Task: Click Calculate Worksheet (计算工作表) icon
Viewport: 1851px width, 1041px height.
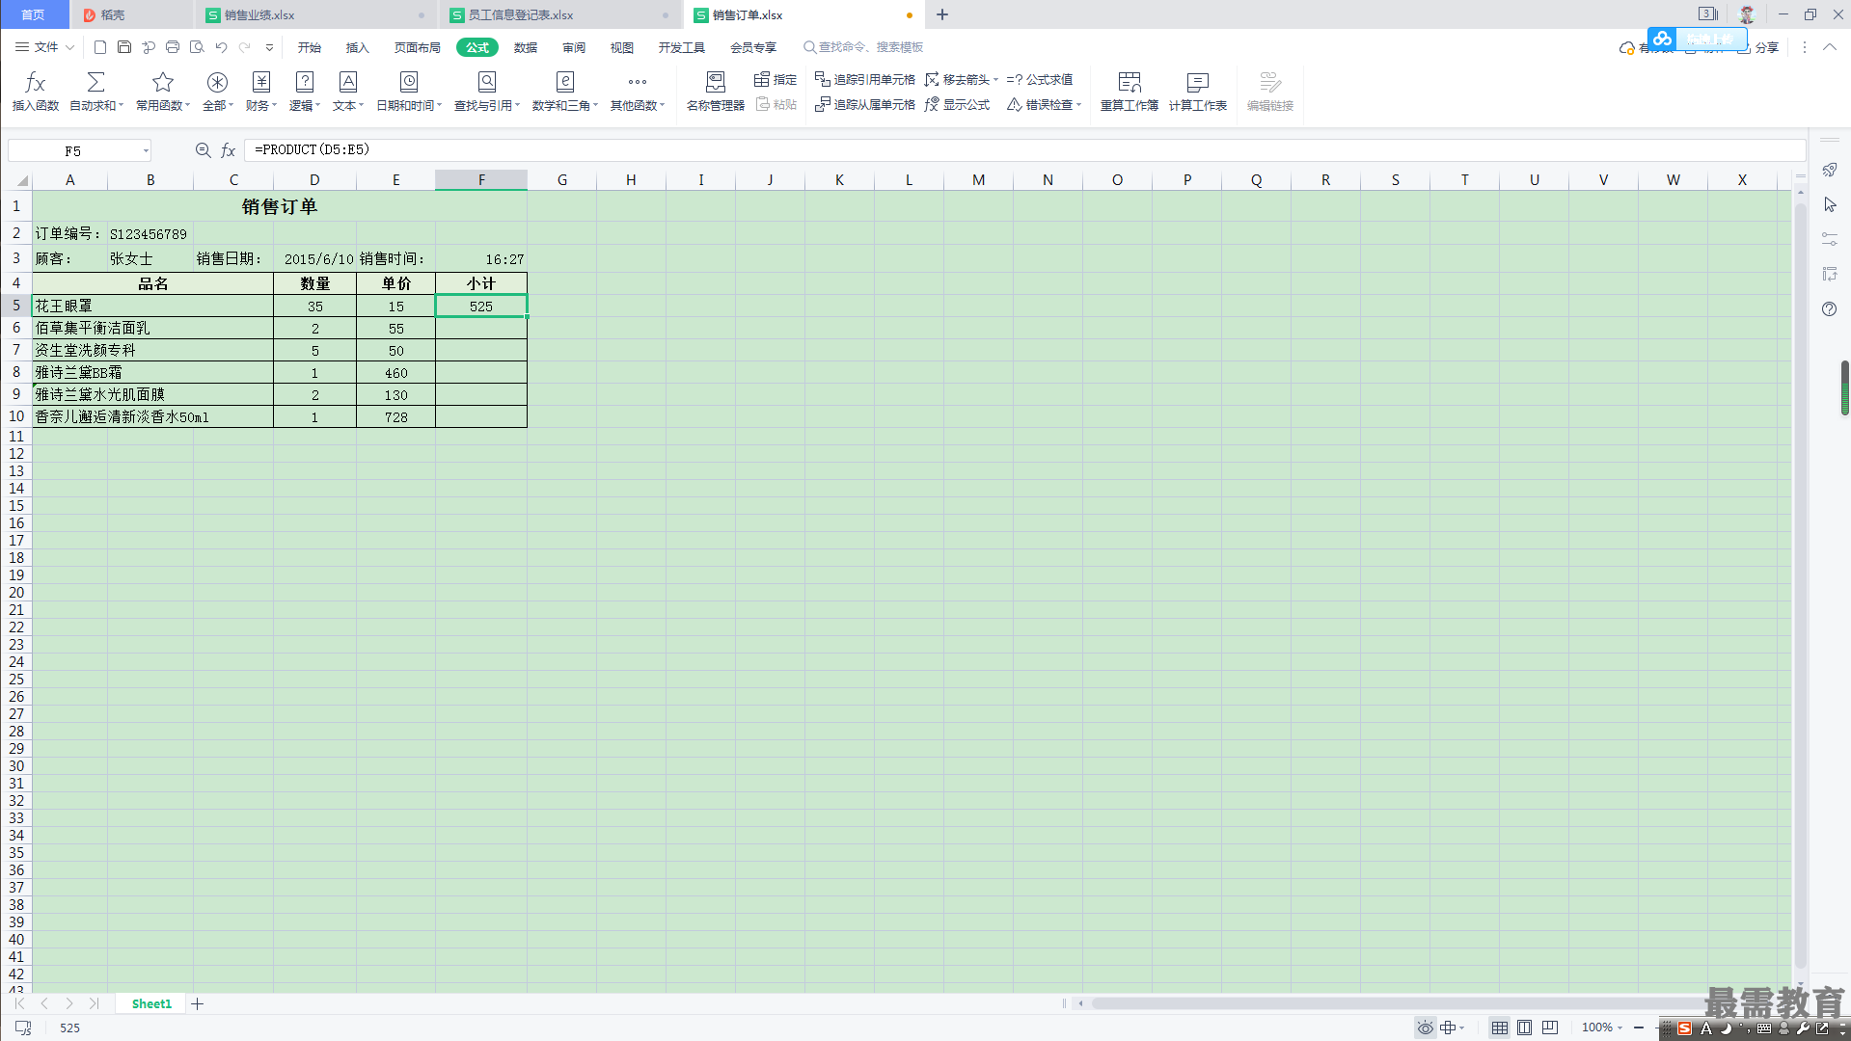Action: pos(1197,82)
